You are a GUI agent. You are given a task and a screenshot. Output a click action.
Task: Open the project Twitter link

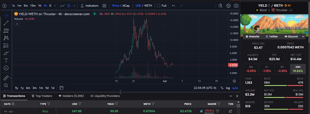tap(272, 37)
